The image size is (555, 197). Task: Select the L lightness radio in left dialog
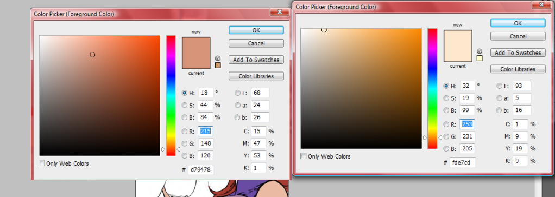pyautogui.click(x=237, y=93)
